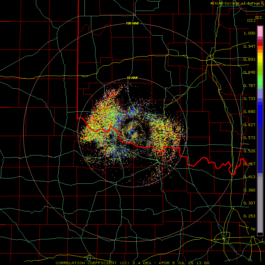Pick the pink top segment of color bar
This screenshot has height=265, width=265.
coord(260,32)
